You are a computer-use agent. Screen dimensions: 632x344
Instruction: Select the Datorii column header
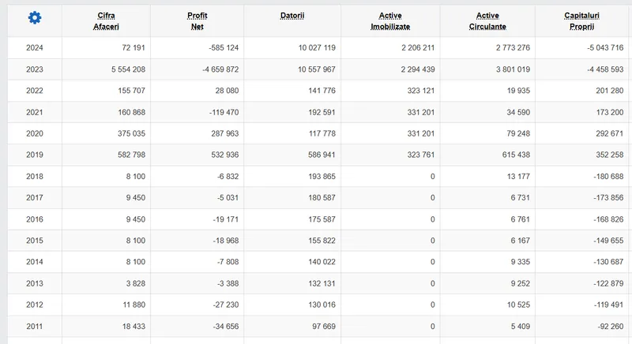tap(293, 17)
